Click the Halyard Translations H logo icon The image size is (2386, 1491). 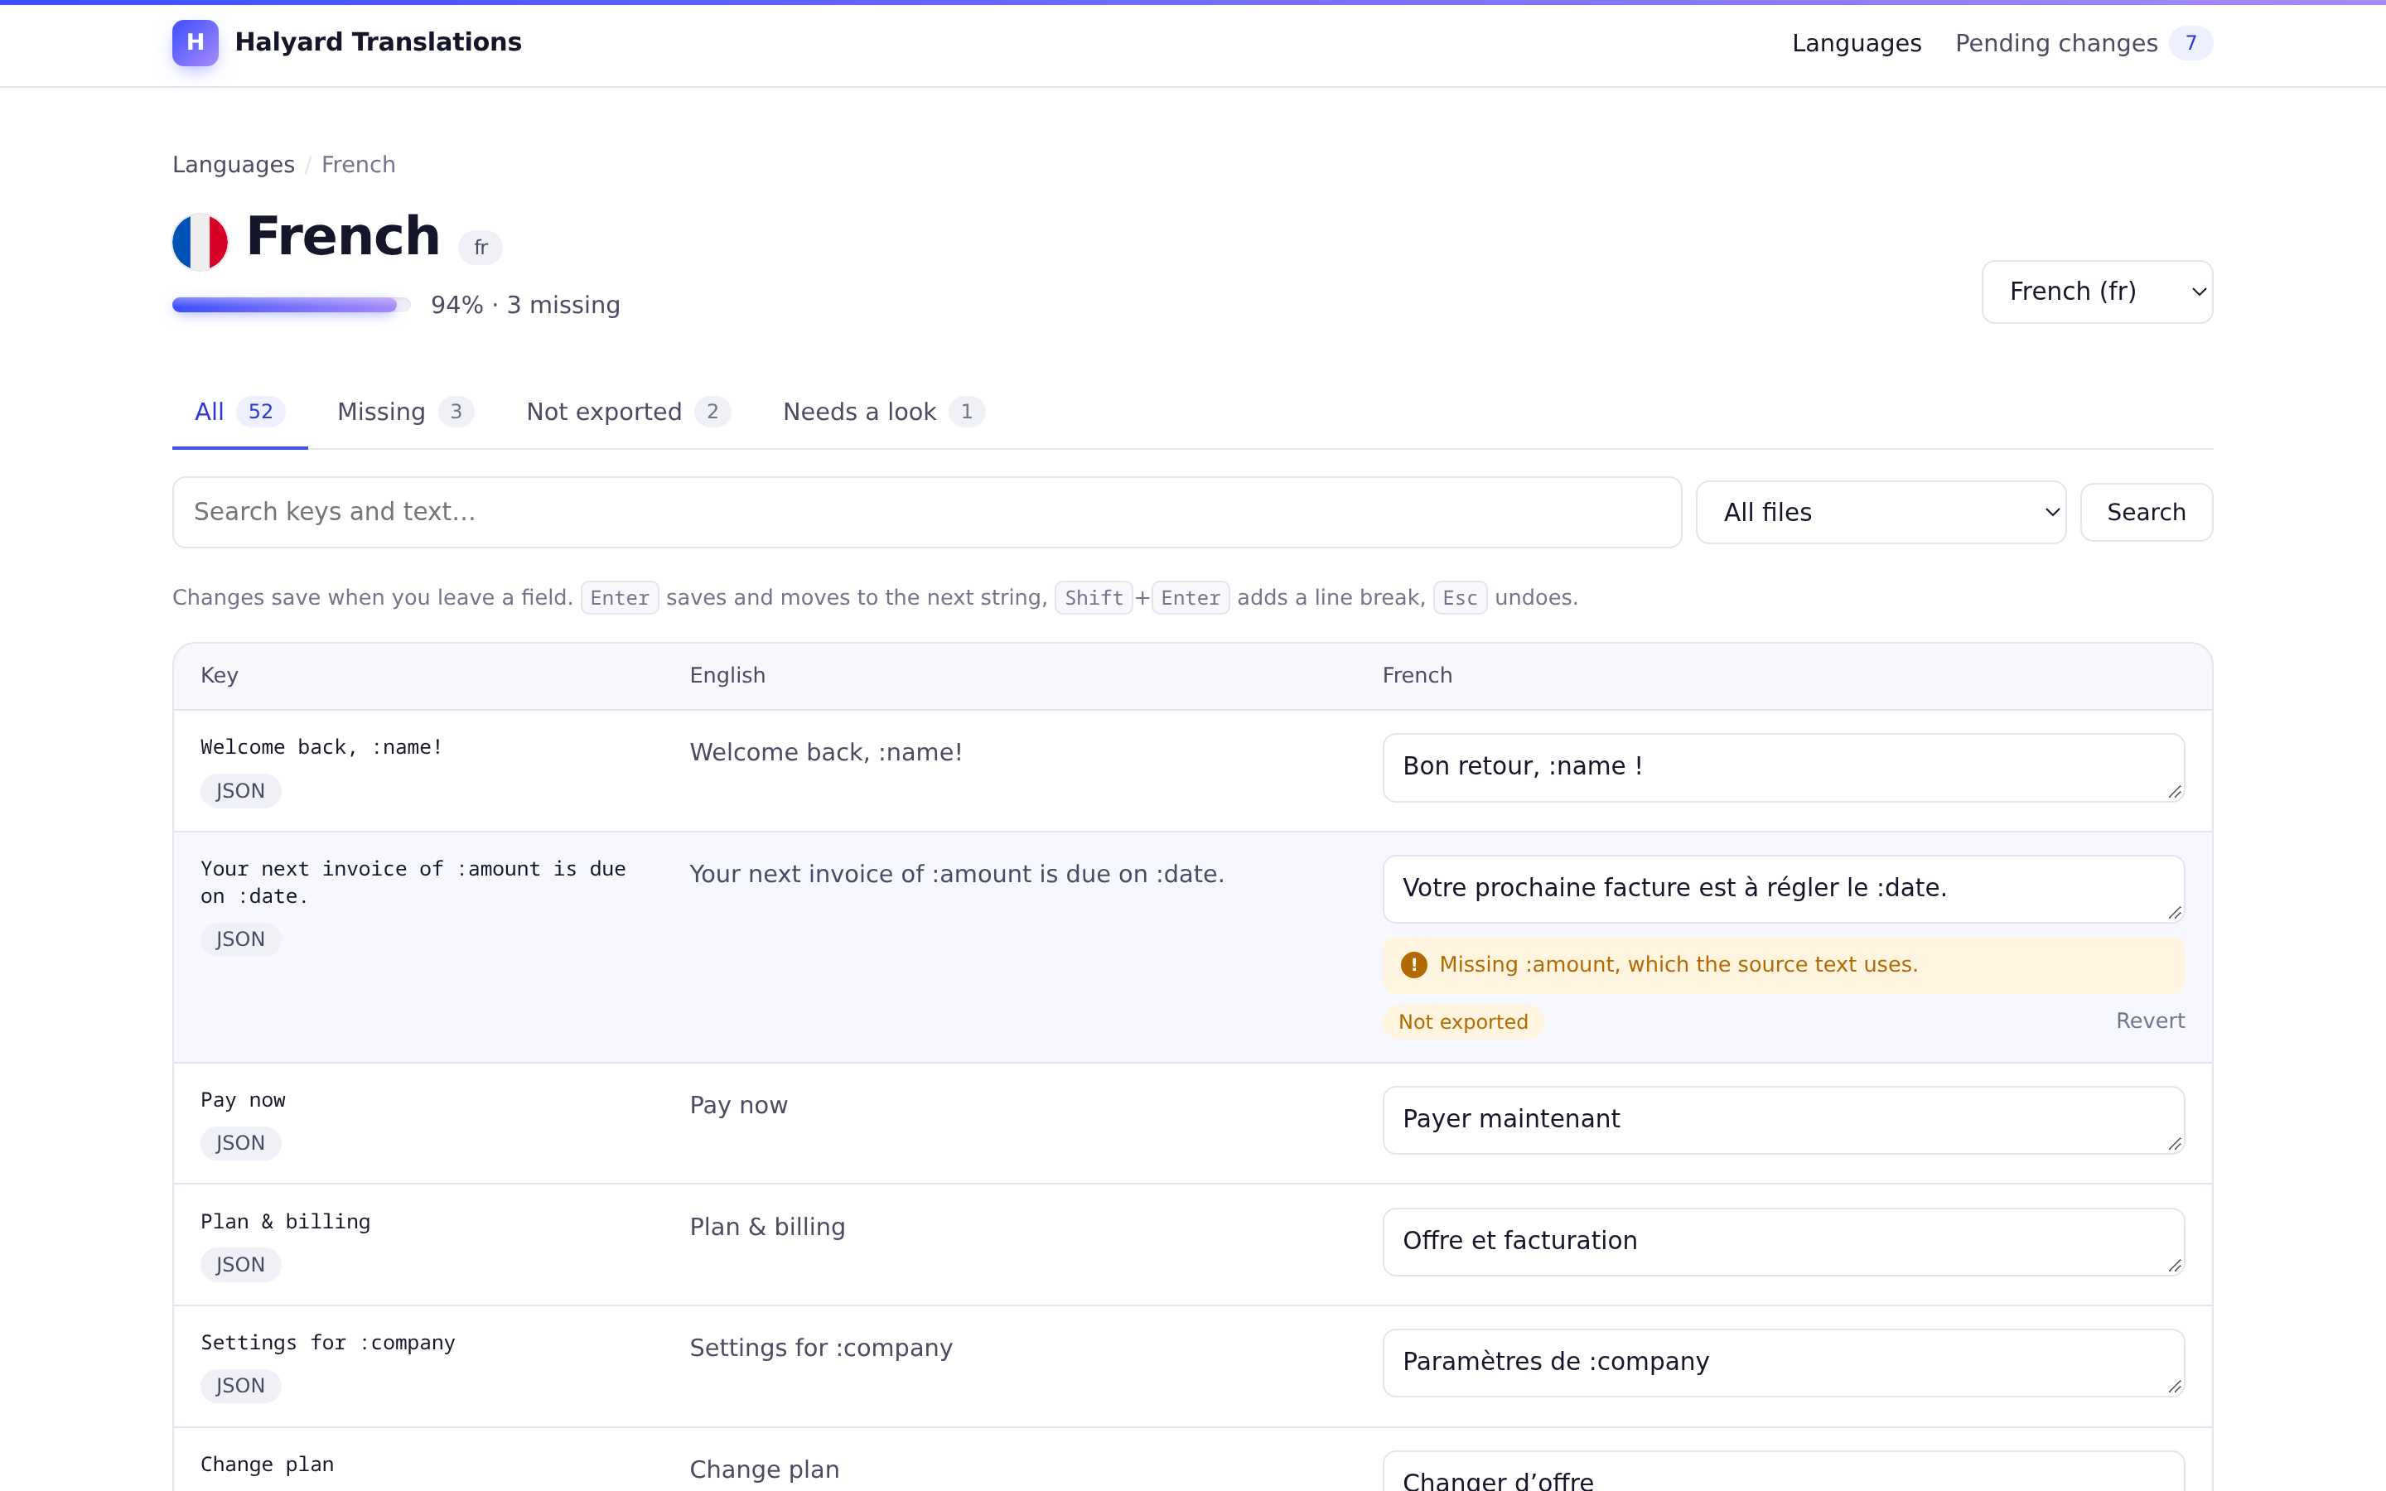pos(196,42)
